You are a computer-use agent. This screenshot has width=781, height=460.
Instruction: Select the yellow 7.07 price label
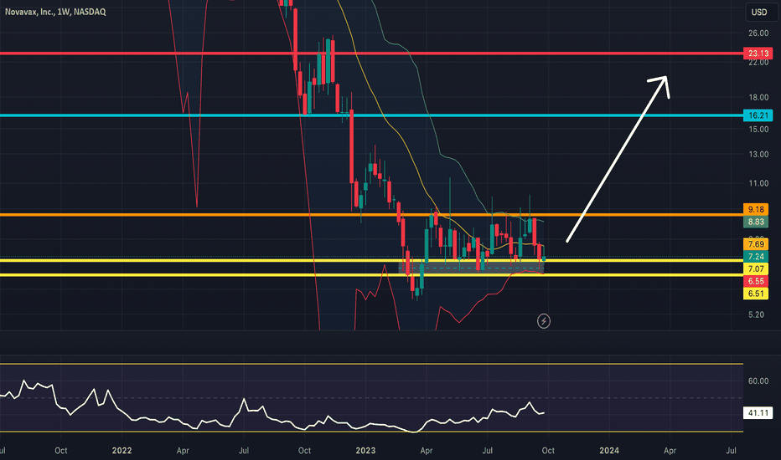[x=756, y=269]
